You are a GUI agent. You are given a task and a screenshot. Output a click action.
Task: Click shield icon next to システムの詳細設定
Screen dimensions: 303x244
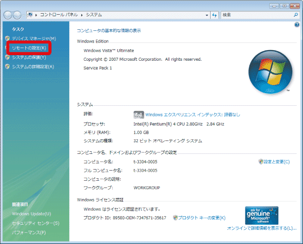pos(8,66)
